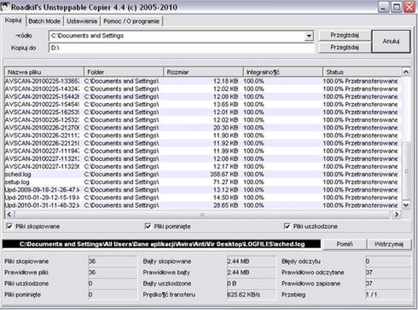Click the Błędy odczytu value 0
Viewport: 418px width, 310px height.
388,261
